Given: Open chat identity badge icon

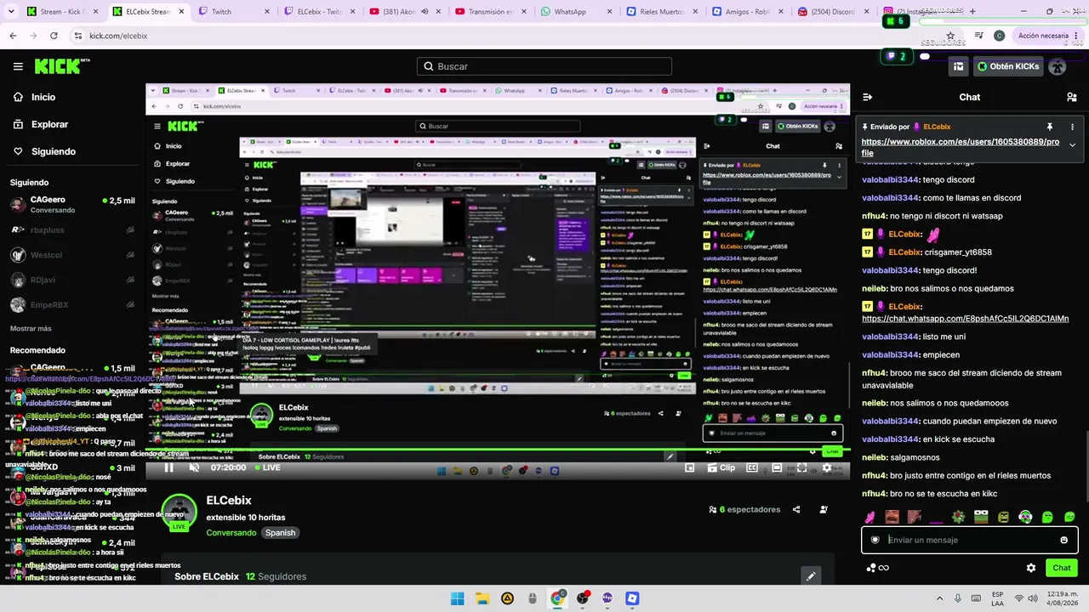Looking at the screenshot, I should point(875,540).
